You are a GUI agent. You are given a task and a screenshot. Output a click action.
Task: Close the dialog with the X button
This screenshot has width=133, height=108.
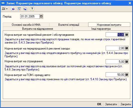[x=130, y=3]
